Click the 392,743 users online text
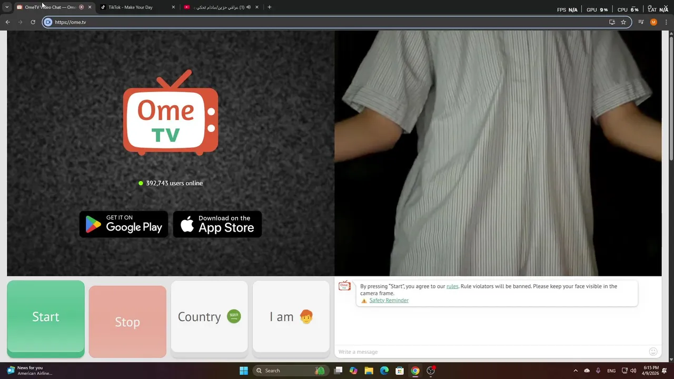This screenshot has width=674, height=379. coord(174,183)
